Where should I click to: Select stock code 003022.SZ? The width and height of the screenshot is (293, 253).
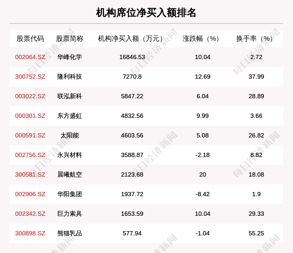click(x=30, y=96)
